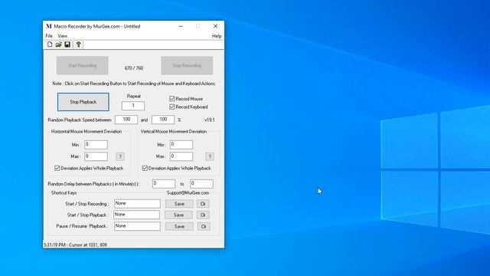Click the Support@MurGee.com text
Image resolution: width=490 pixels, height=276 pixels.
coord(188,192)
